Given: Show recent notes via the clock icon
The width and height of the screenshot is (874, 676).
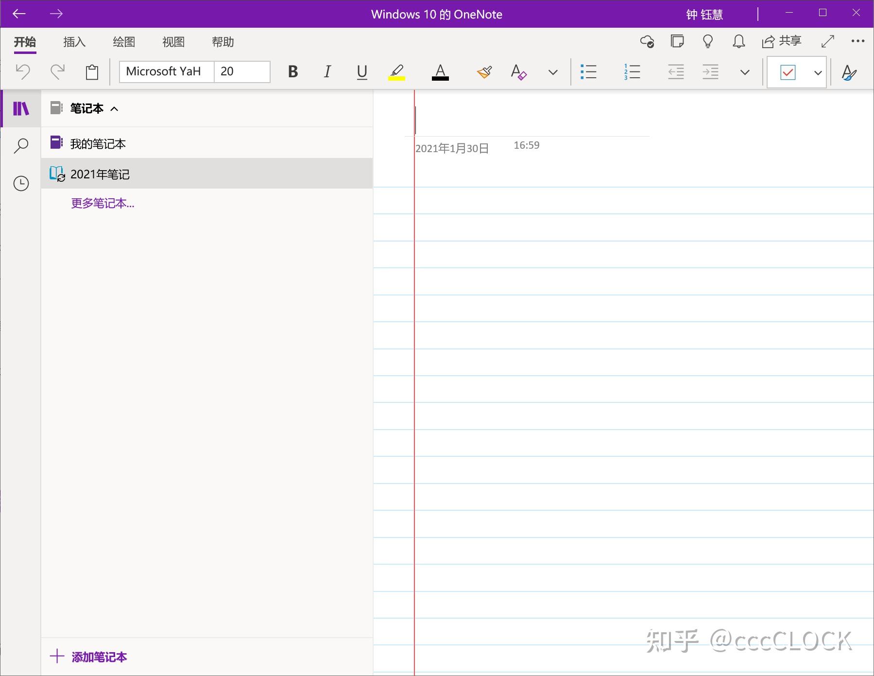Looking at the screenshot, I should (21, 183).
